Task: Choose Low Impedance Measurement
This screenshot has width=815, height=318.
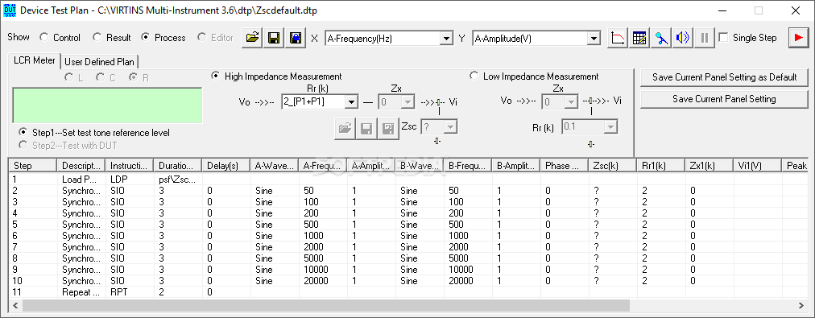Action: (x=534, y=76)
